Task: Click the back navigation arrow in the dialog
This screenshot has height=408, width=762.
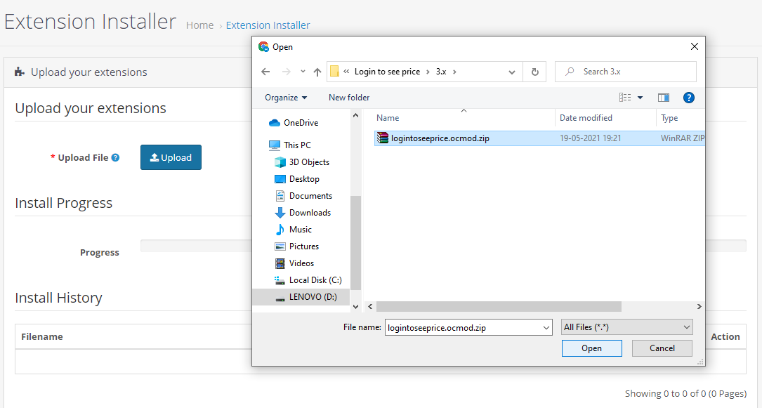Action: coord(265,72)
